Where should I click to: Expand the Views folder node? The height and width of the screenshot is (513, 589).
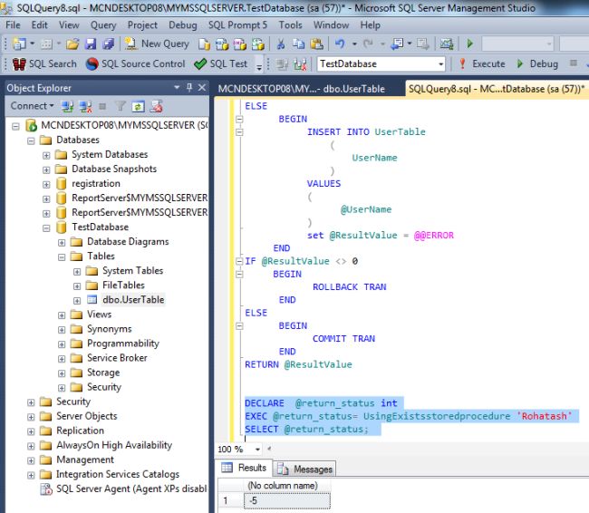point(63,315)
